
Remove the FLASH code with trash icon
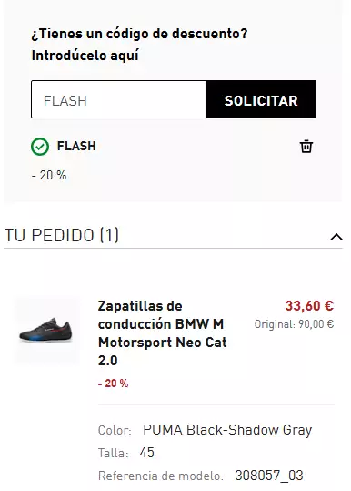[x=306, y=147]
